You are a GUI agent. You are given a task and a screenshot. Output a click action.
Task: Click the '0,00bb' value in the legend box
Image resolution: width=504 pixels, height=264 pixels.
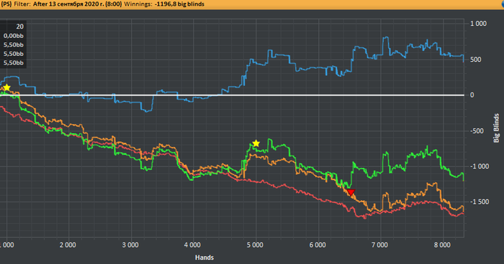coord(14,36)
